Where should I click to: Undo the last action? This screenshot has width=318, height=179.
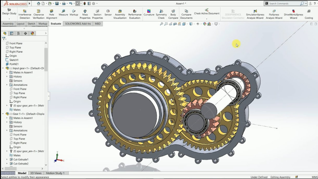coord(70,4)
